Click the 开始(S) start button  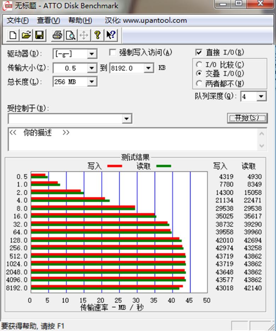click(x=247, y=118)
